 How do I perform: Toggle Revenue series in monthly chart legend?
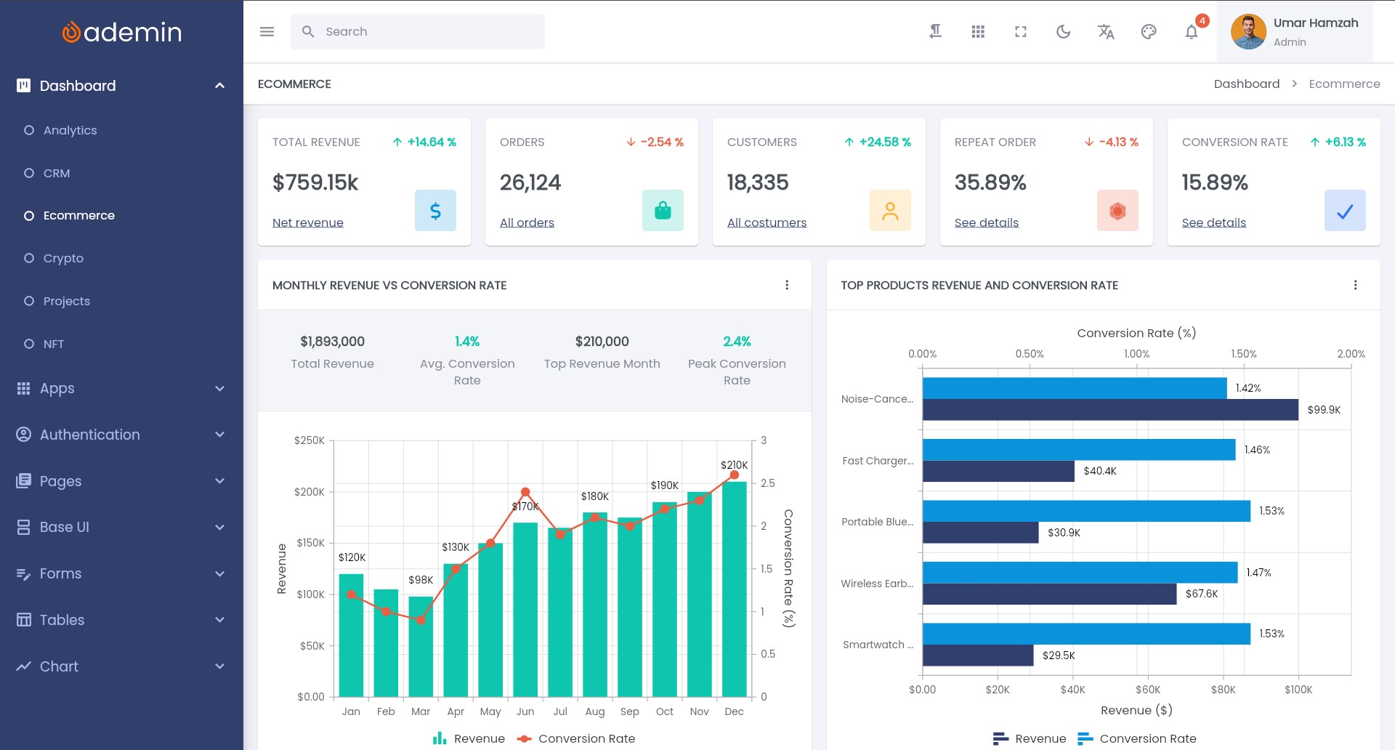coord(469,738)
